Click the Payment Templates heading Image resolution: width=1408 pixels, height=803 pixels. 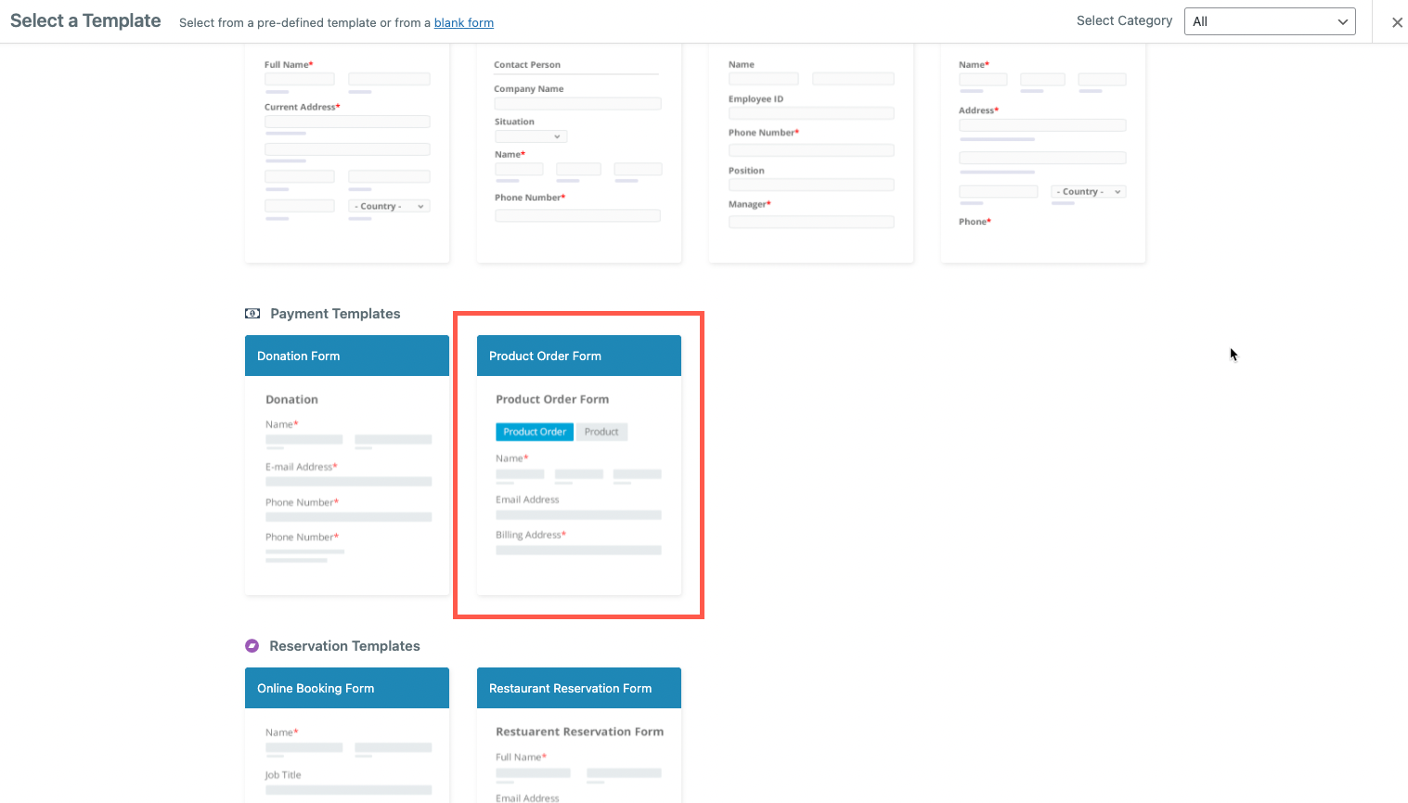click(x=335, y=314)
